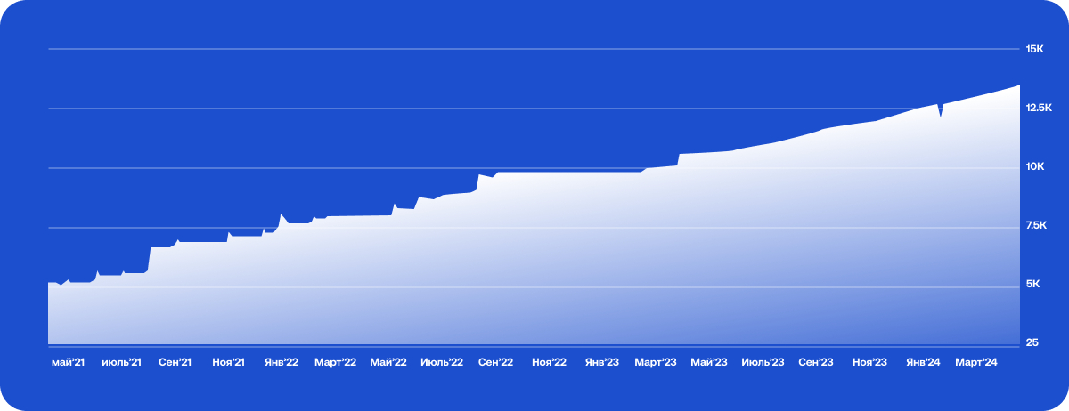Click the Июль'23 x-axis label
The height and width of the screenshot is (411, 1069).
point(763,362)
